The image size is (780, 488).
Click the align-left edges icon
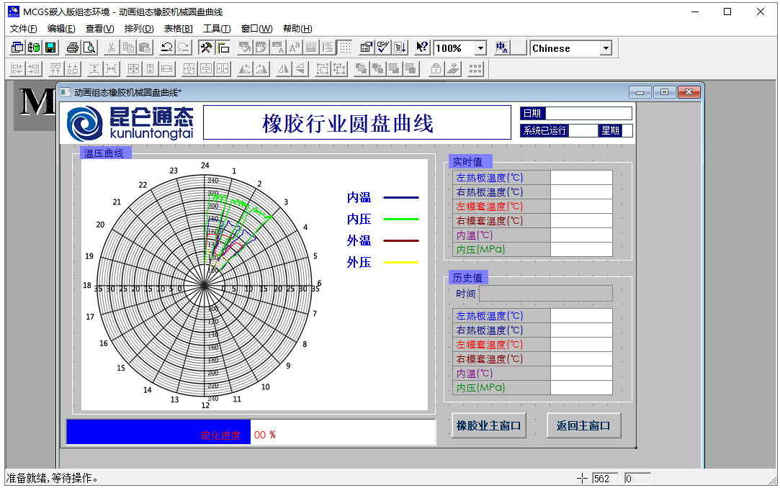pos(17,68)
